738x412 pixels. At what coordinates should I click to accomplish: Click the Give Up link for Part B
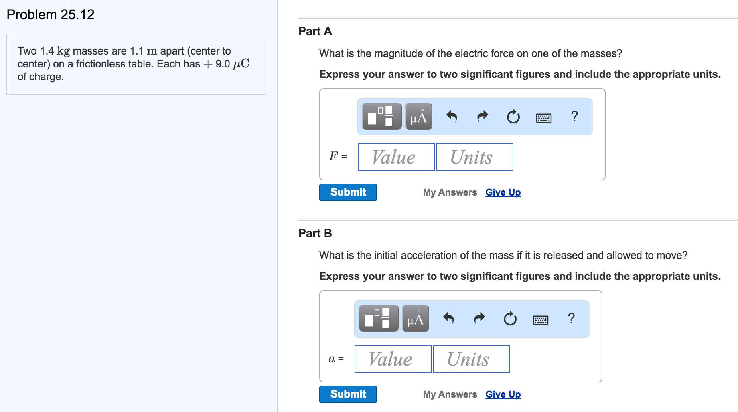tap(503, 394)
